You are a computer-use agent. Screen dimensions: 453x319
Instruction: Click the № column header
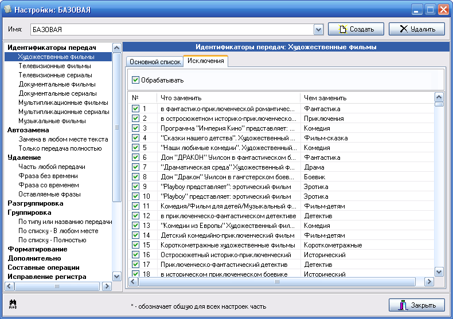coord(143,98)
